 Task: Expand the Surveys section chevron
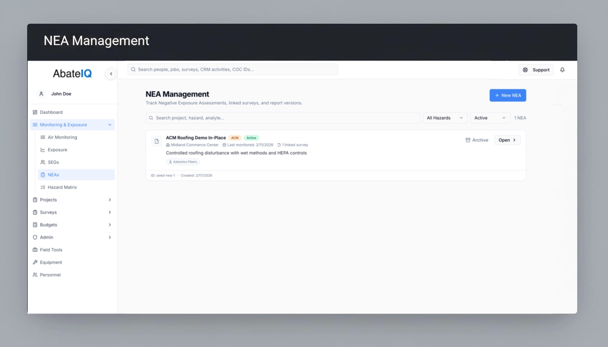click(x=109, y=212)
